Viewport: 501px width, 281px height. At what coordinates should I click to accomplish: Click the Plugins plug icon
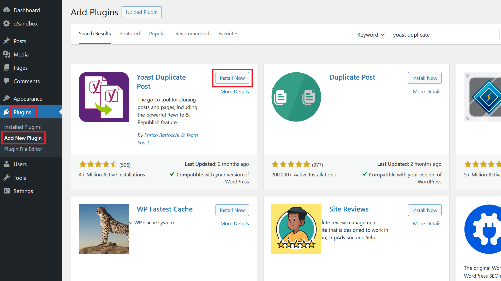tap(7, 112)
